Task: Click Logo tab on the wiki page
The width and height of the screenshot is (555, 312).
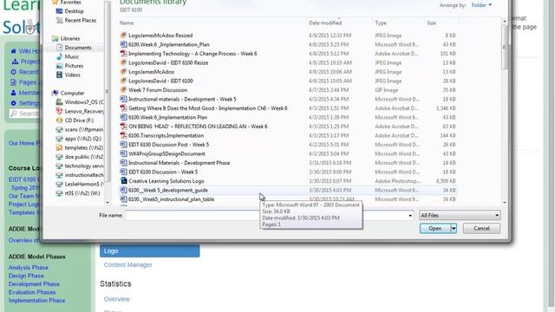Action: pos(149,250)
